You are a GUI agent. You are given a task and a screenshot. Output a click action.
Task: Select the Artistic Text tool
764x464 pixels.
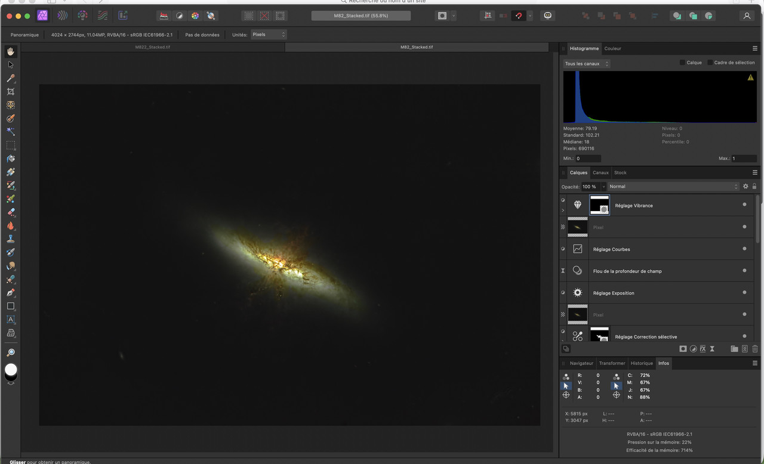pos(11,320)
